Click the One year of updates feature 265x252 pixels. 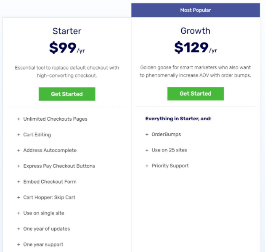46,229
